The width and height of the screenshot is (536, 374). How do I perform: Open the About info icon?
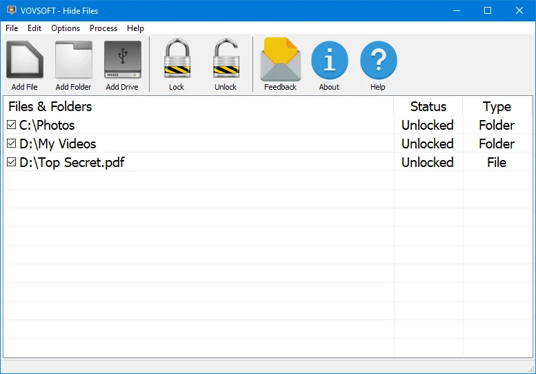coord(329,60)
